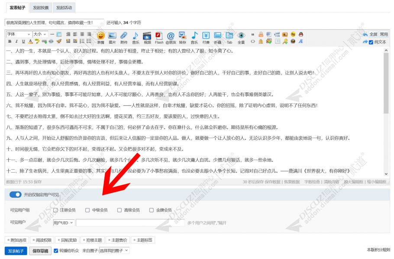Click the 清除内容 link

[331, 182]
